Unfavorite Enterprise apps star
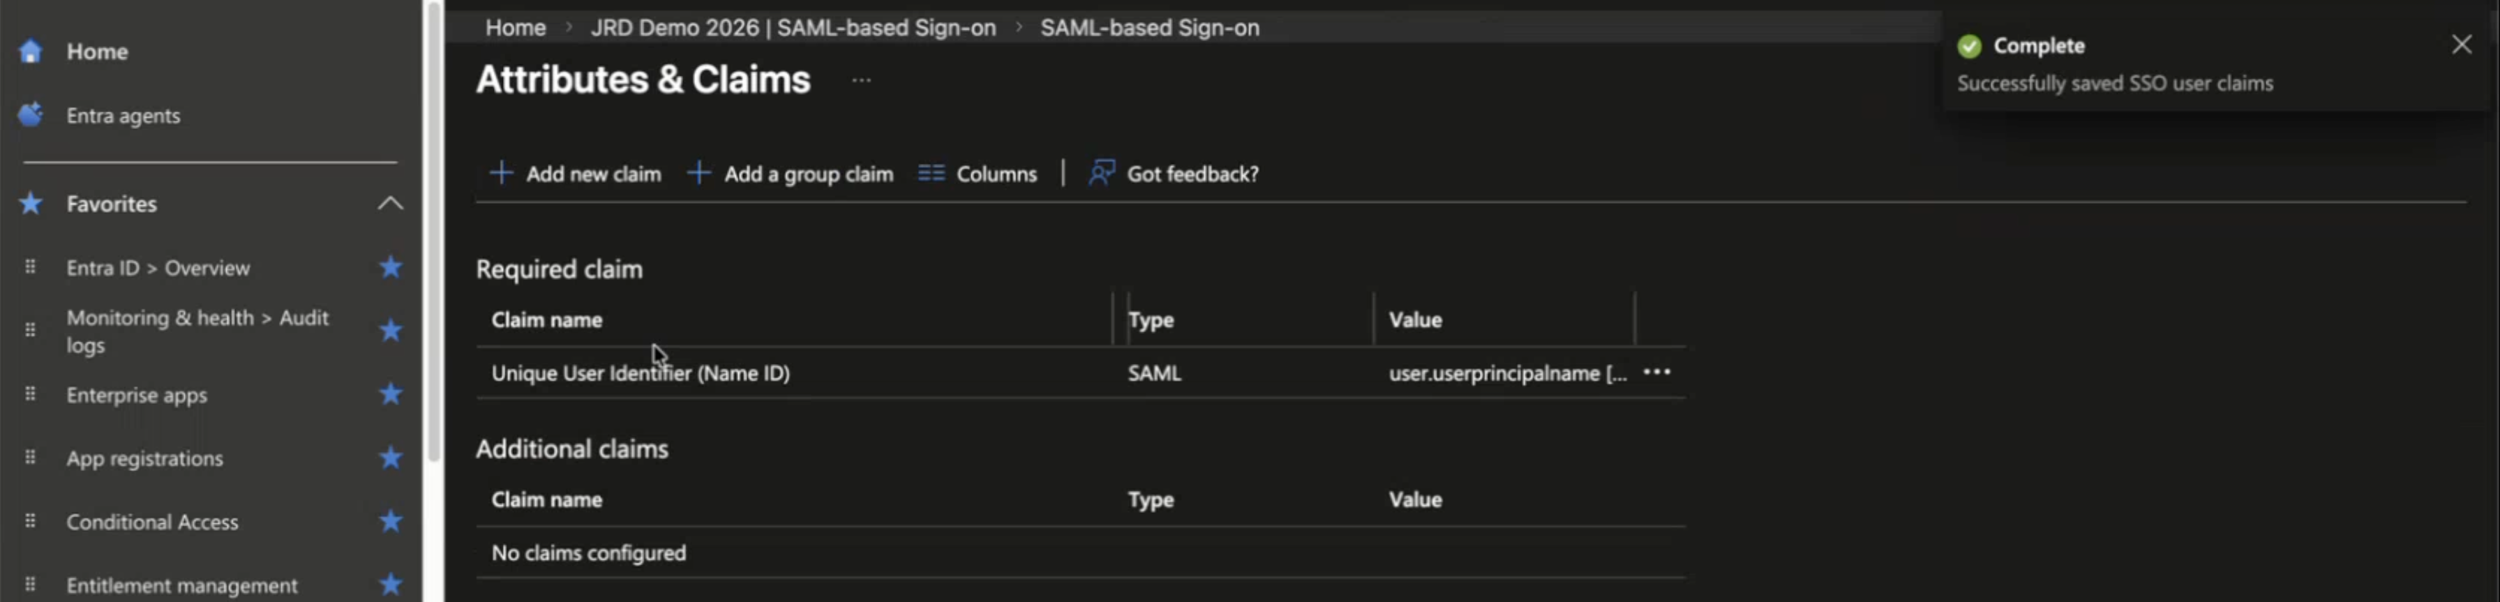 click(x=390, y=394)
